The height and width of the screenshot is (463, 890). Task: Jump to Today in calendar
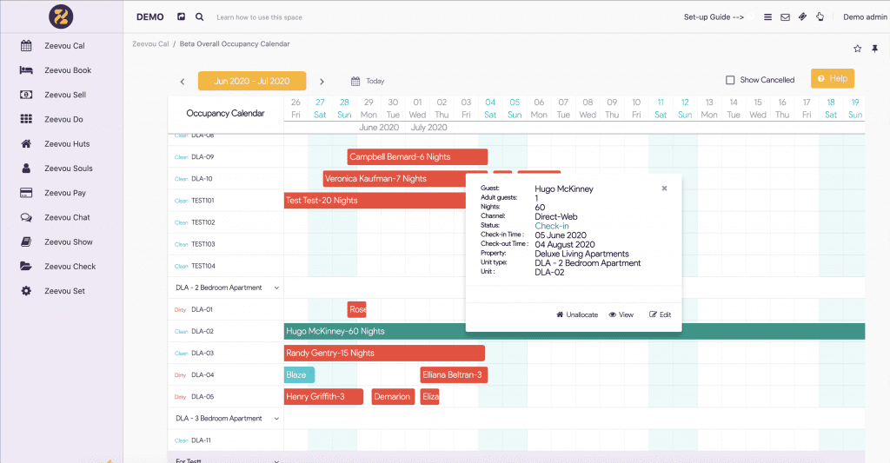click(368, 81)
